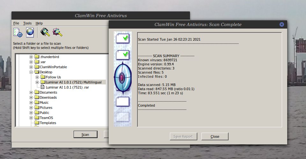The width and height of the screenshot is (306, 159).
Task: Select the 'Follow Us' tree label
Action: [53, 77]
